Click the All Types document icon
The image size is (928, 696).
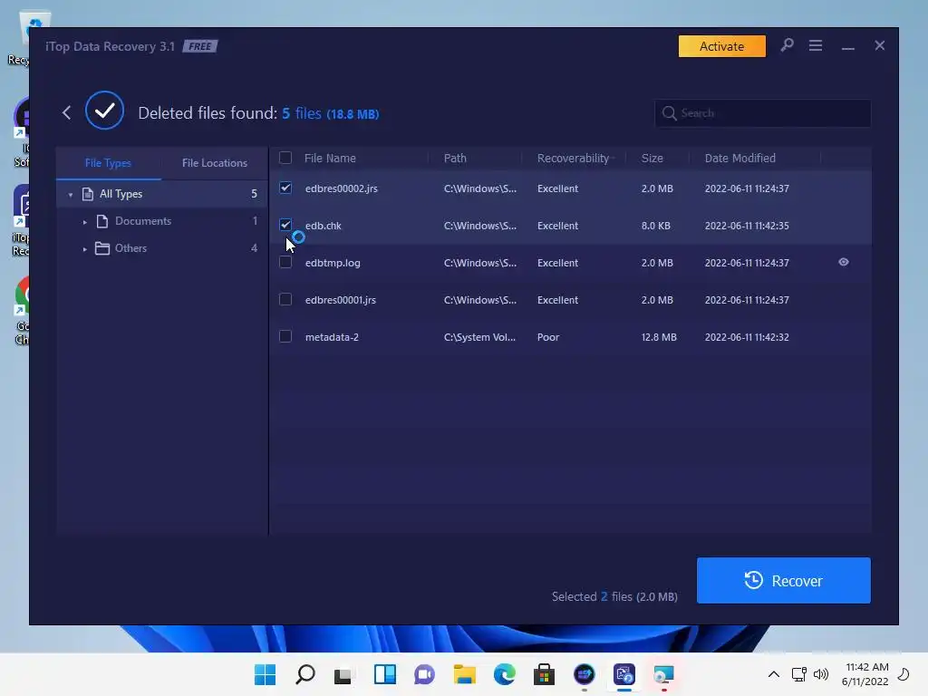88,194
